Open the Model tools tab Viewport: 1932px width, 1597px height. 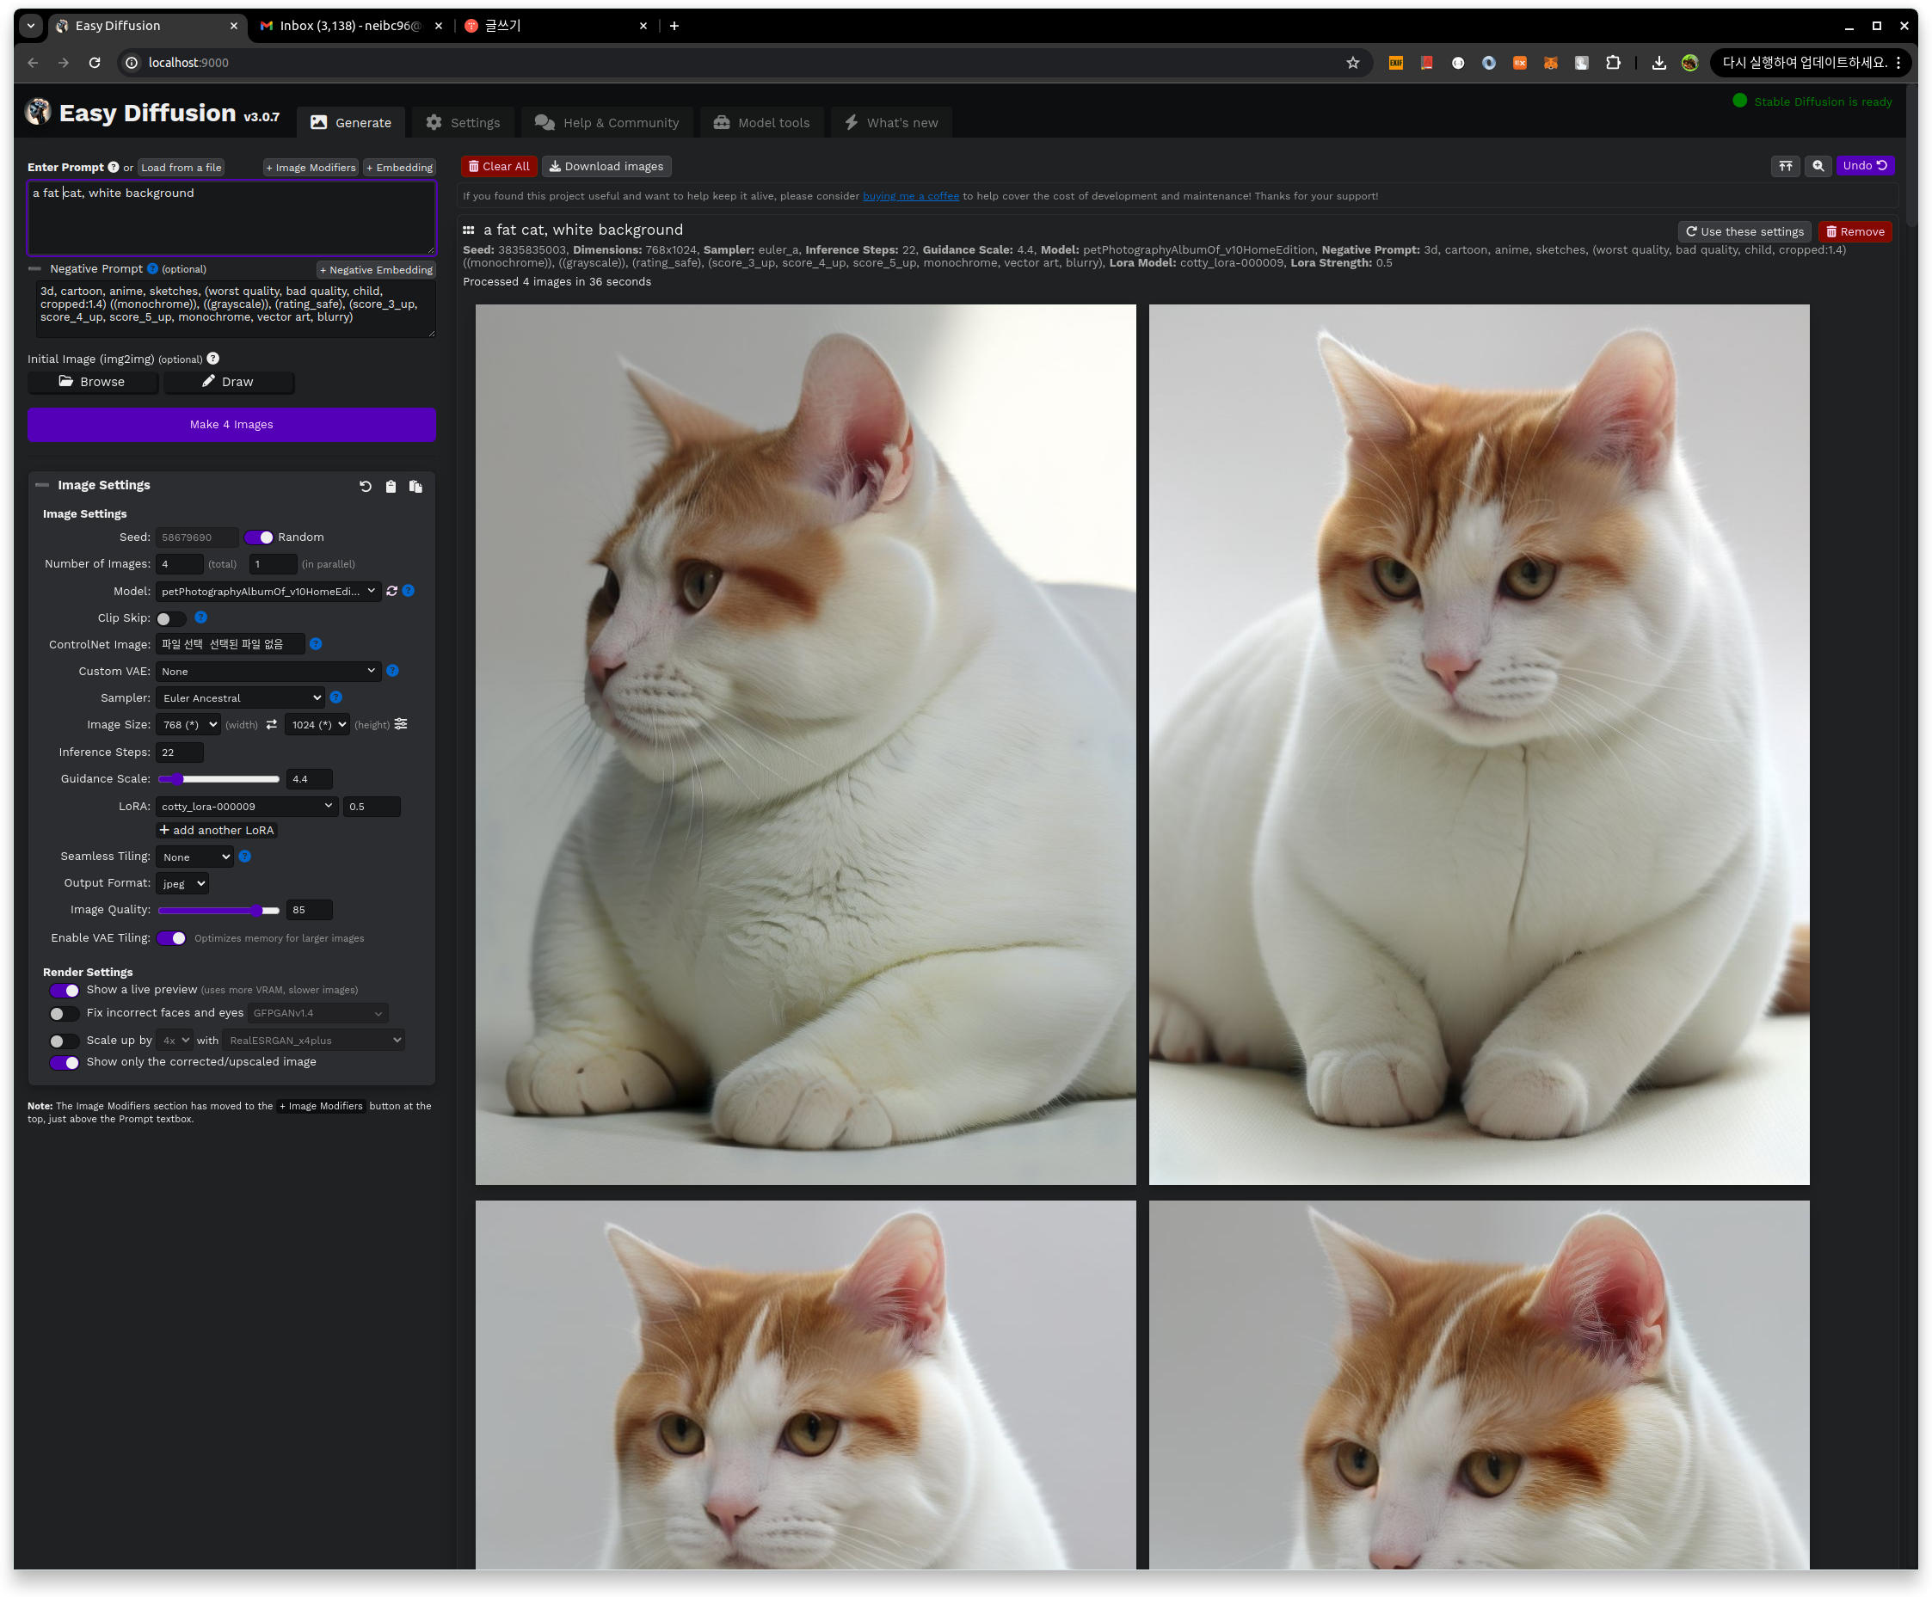click(762, 122)
